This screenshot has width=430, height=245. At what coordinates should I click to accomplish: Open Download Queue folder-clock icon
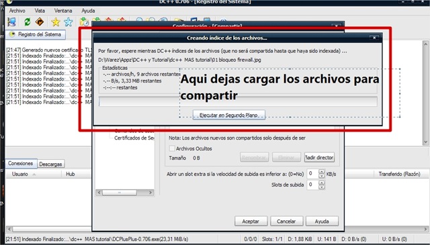(x=84, y=21)
